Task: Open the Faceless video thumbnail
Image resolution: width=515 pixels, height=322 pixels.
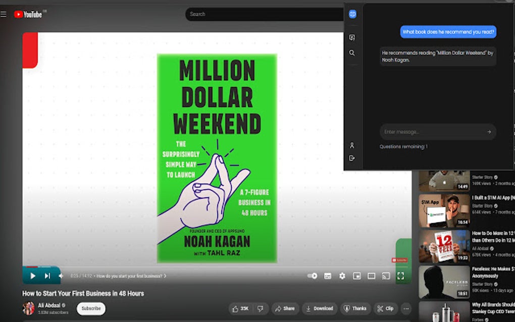Action: coord(444,282)
